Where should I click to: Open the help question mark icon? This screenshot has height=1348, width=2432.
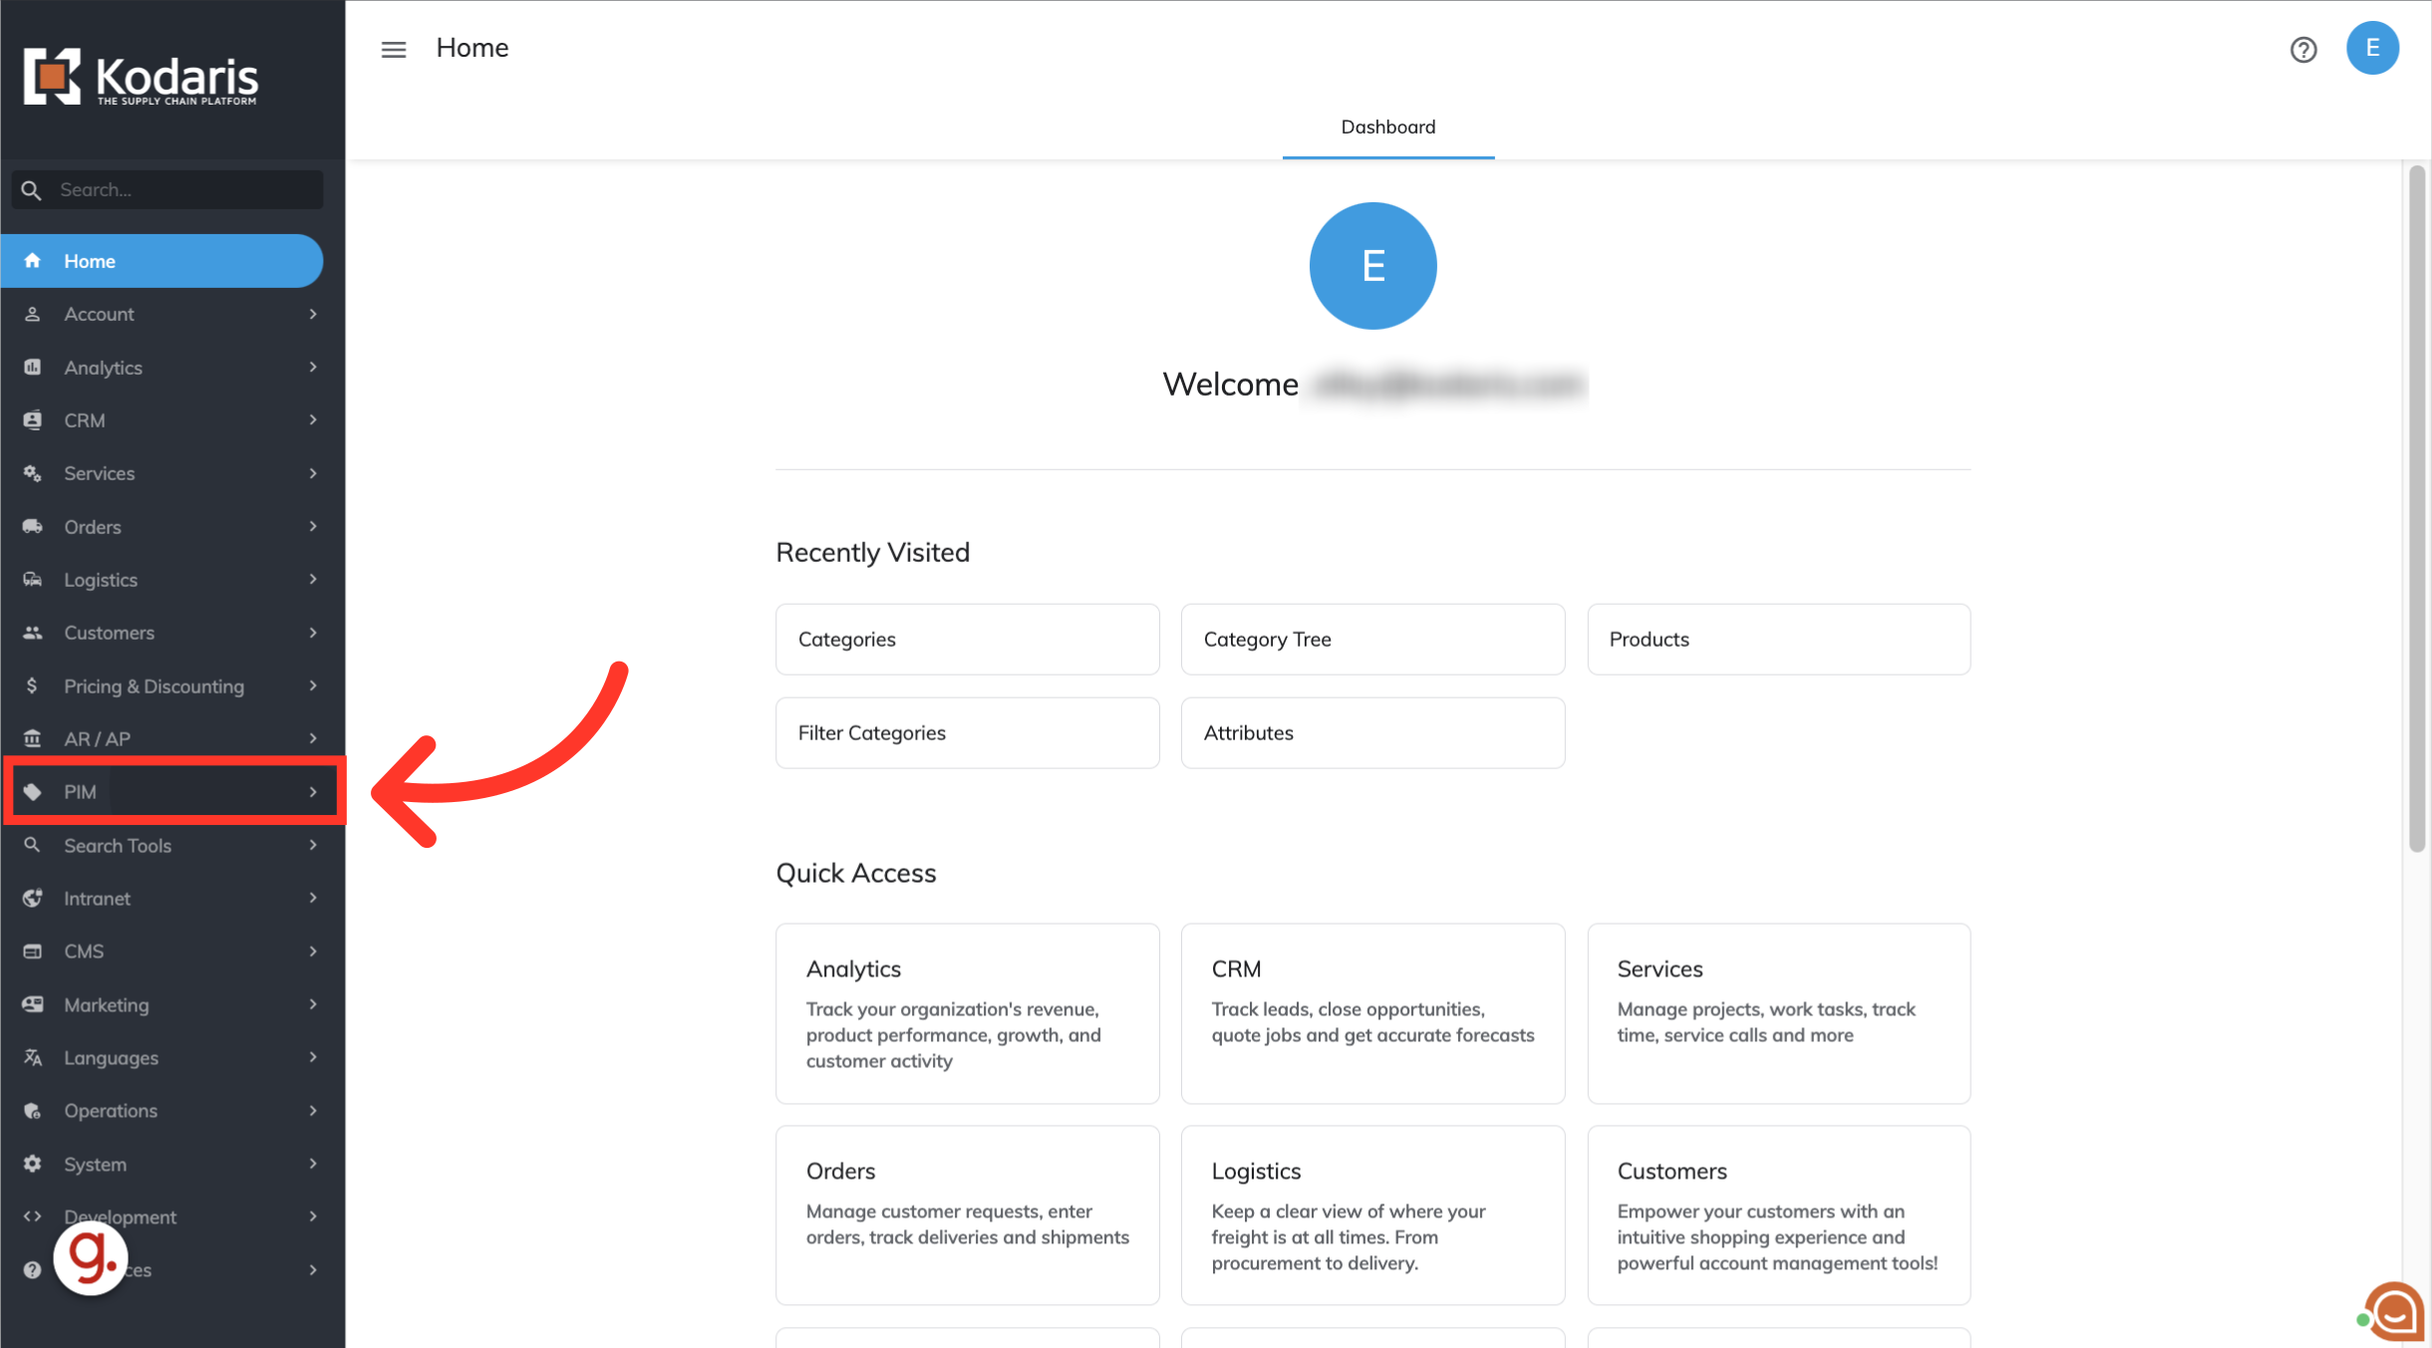2302,49
